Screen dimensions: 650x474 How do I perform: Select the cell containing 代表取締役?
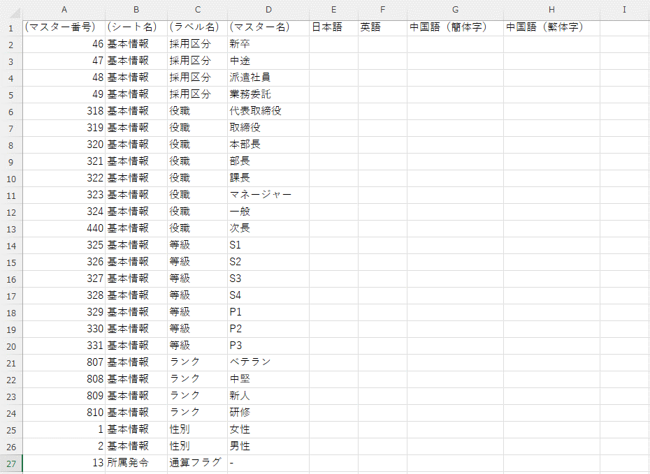[x=268, y=111]
